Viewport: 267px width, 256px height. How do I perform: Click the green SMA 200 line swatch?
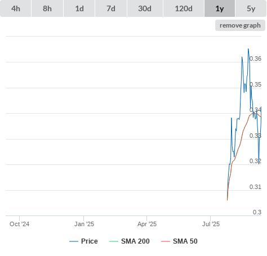(x=114, y=241)
